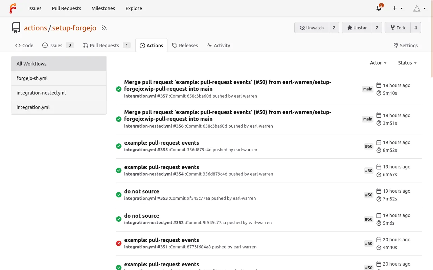Unstar the repository
This screenshot has height=270, width=433.
tap(357, 27)
